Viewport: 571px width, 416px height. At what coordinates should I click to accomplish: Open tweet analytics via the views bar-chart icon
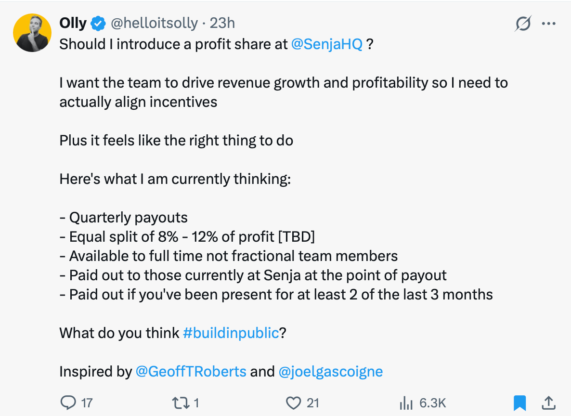point(406,403)
